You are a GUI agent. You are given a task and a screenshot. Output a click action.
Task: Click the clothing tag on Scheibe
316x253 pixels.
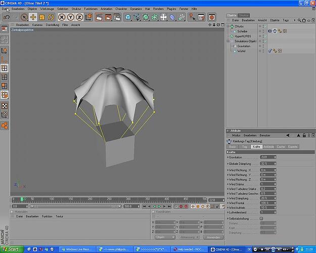(275, 31)
